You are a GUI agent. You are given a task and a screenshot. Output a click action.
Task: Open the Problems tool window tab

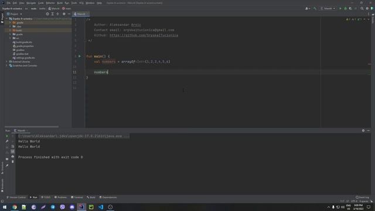pyautogui.click(x=60, y=198)
